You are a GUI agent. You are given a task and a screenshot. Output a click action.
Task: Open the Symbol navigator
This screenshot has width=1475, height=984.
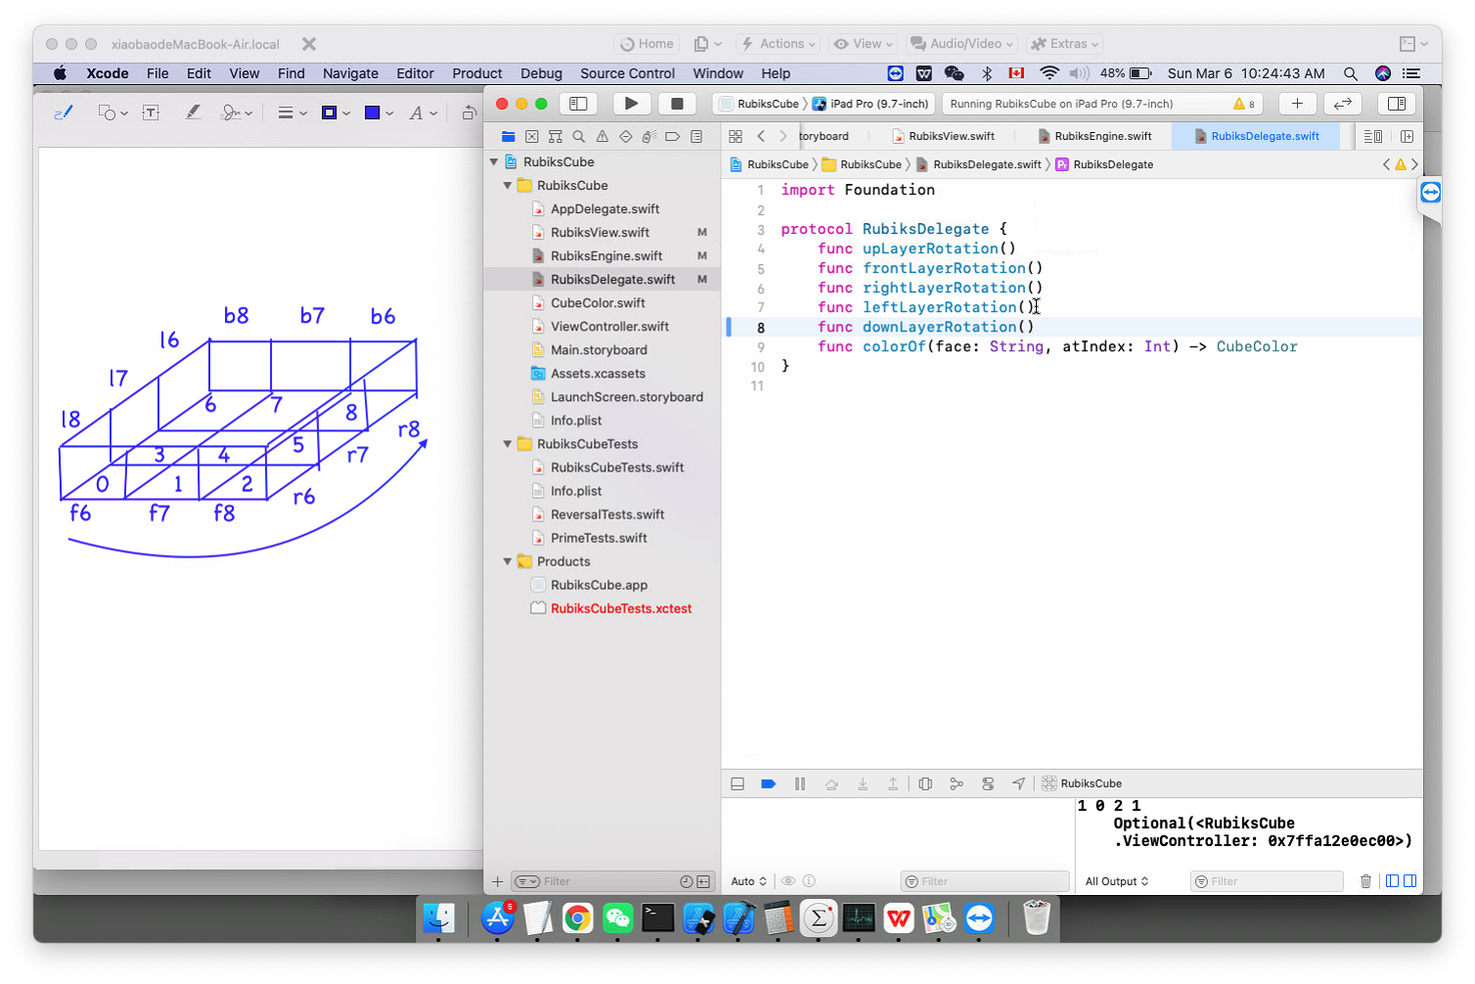[555, 137]
